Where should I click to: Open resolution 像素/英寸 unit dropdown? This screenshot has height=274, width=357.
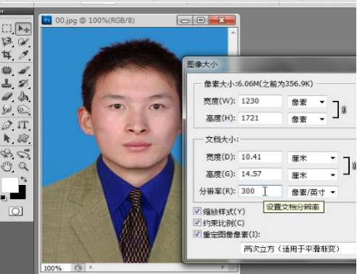click(x=313, y=192)
